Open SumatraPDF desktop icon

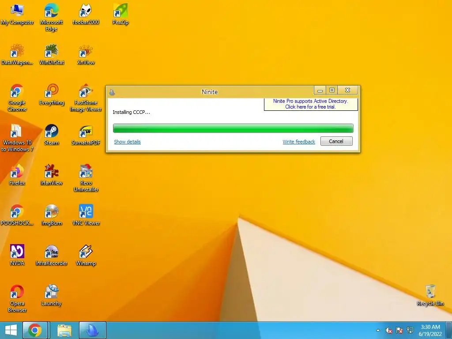pyautogui.click(x=86, y=135)
